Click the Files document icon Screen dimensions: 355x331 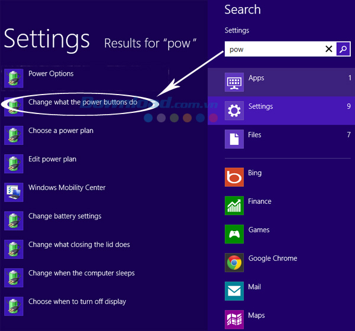pos(234,139)
